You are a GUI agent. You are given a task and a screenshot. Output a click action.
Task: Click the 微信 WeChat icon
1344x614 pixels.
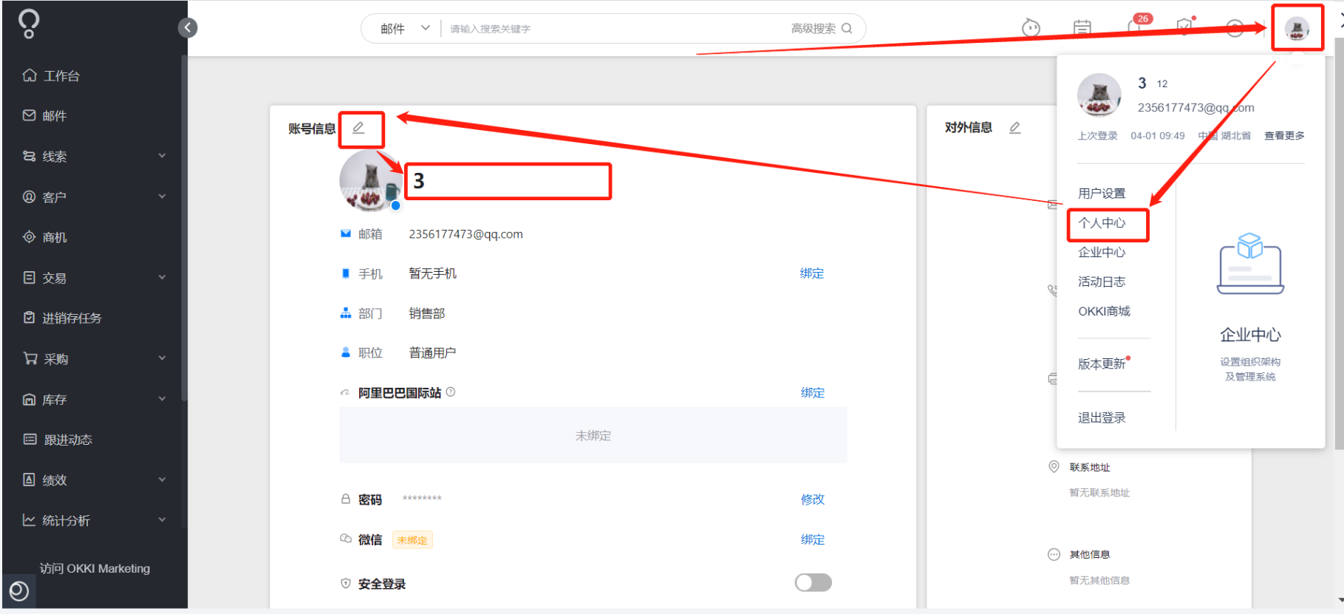[x=345, y=539]
